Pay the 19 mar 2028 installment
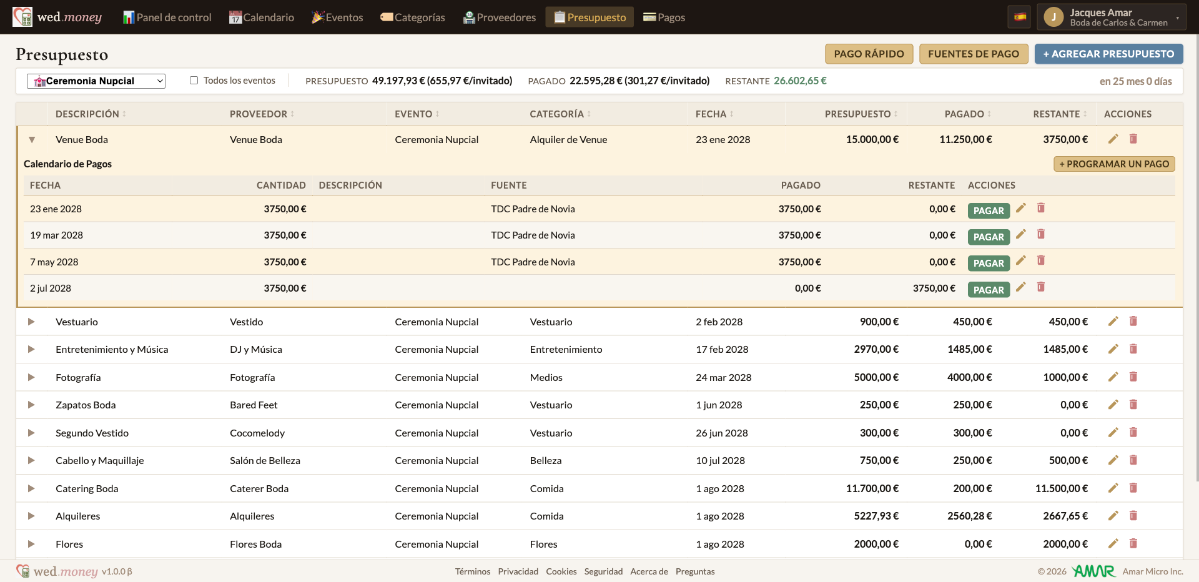The height and width of the screenshot is (582, 1199). point(989,237)
